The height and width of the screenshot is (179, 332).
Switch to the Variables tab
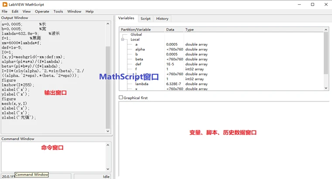click(x=126, y=18)
